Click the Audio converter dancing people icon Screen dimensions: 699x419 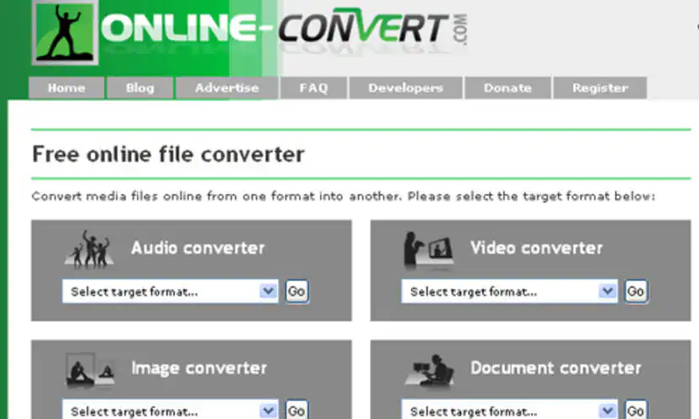coord(89,249)
